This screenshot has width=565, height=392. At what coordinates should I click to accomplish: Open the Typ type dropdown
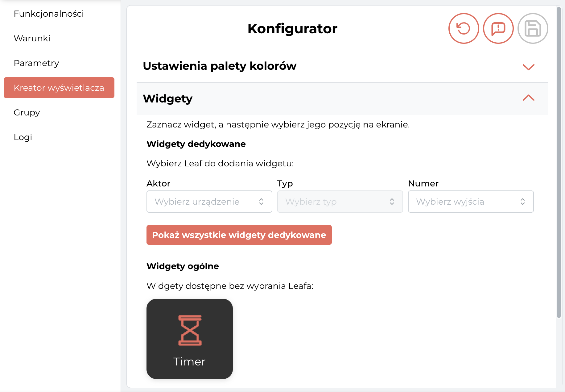coord(340,202)
